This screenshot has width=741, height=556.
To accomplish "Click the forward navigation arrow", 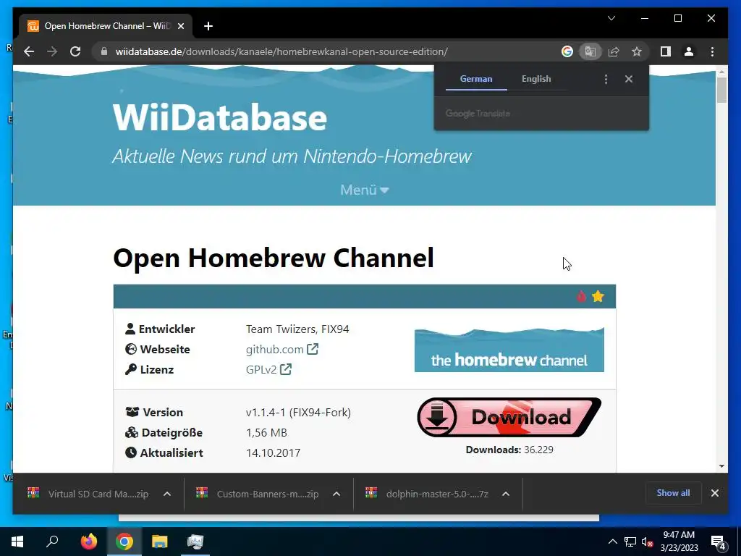I will click(x=52, y=51).
